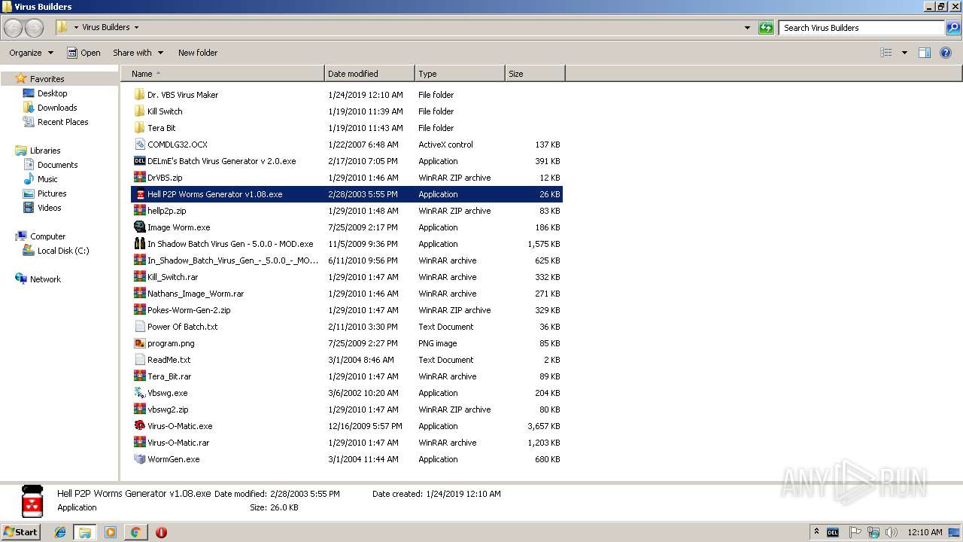Click the Virus-O-Matic.exe icon
The height and width of the screenshot is (542, 963).
coord(139,426)
